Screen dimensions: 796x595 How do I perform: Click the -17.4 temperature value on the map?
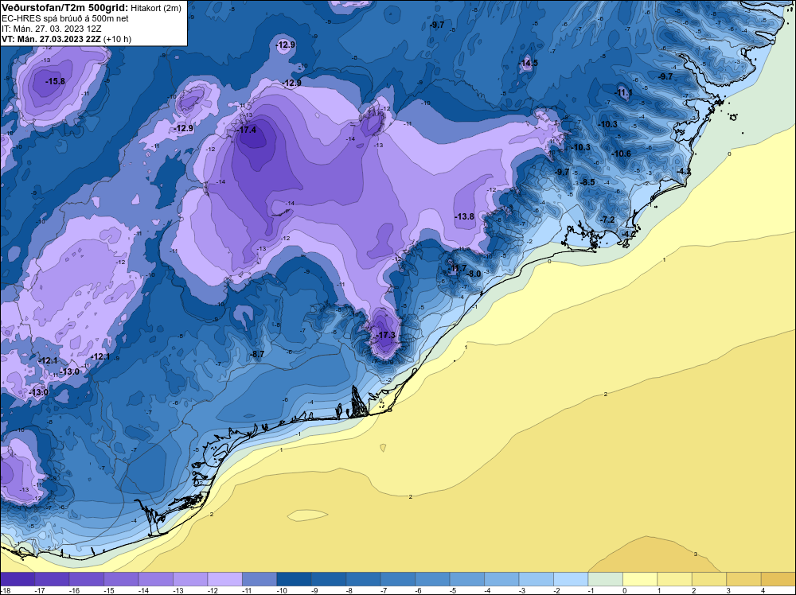tap(247, 130)
